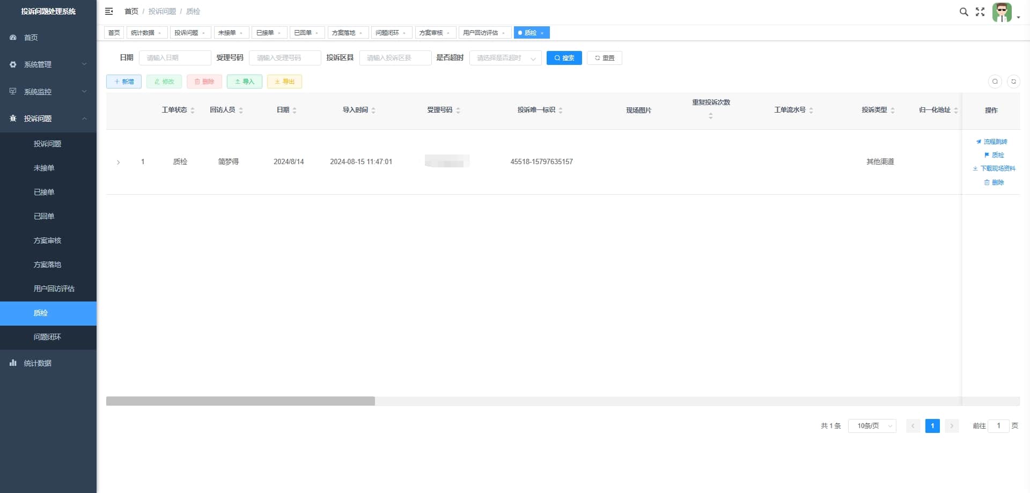This screenshot has width=1030, height=493.
Task: Open the user avatar menu
Action: pos(1002,12)
